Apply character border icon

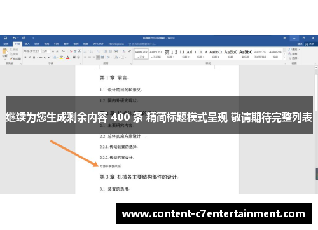[x=79, y=51]
